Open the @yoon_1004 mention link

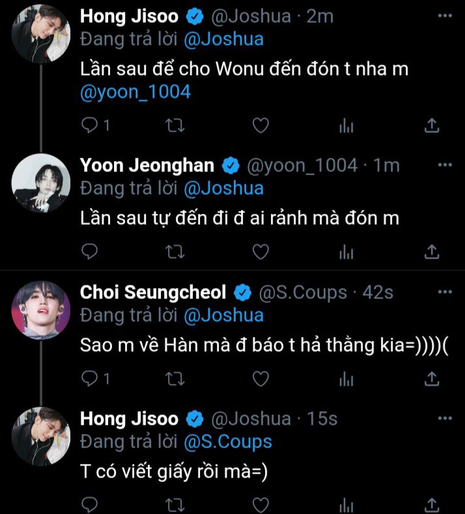(x=135, y=92)
